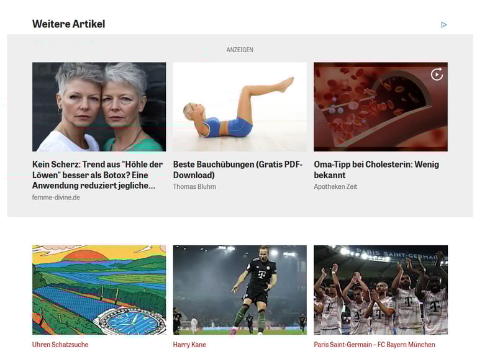477x349 pixels.
Task: Open the Bayern players applauding photo
Action: [x=381, y=290]
